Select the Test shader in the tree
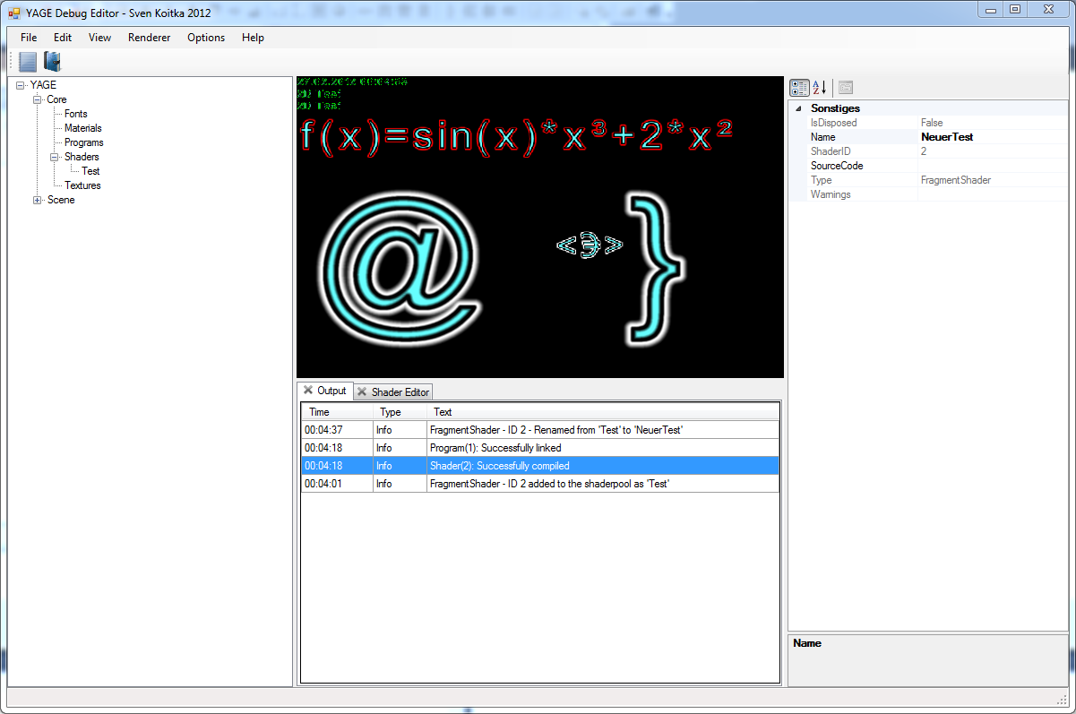 90,171
